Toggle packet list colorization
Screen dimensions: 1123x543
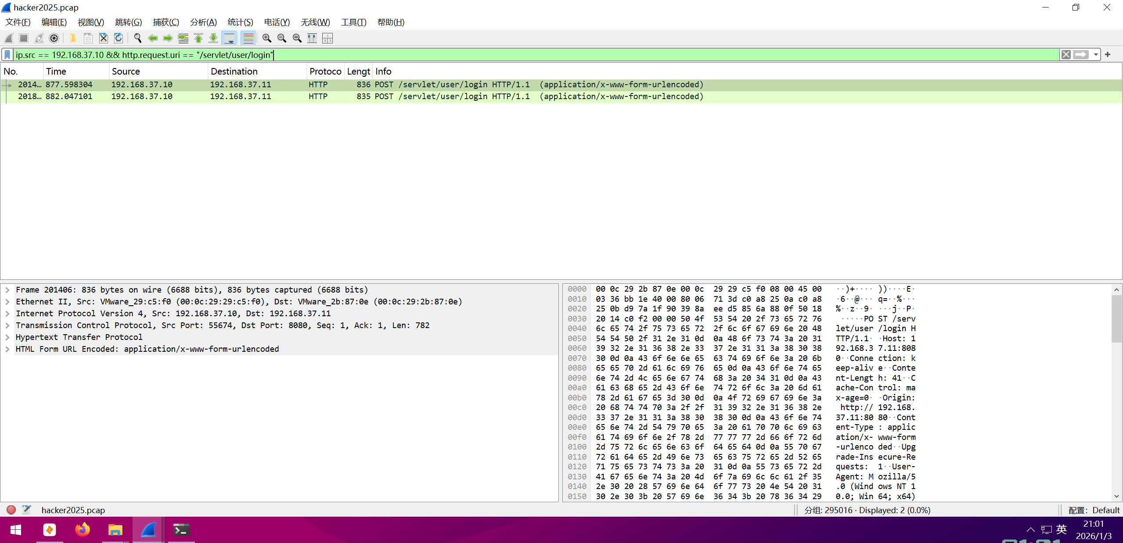(248, 38)
